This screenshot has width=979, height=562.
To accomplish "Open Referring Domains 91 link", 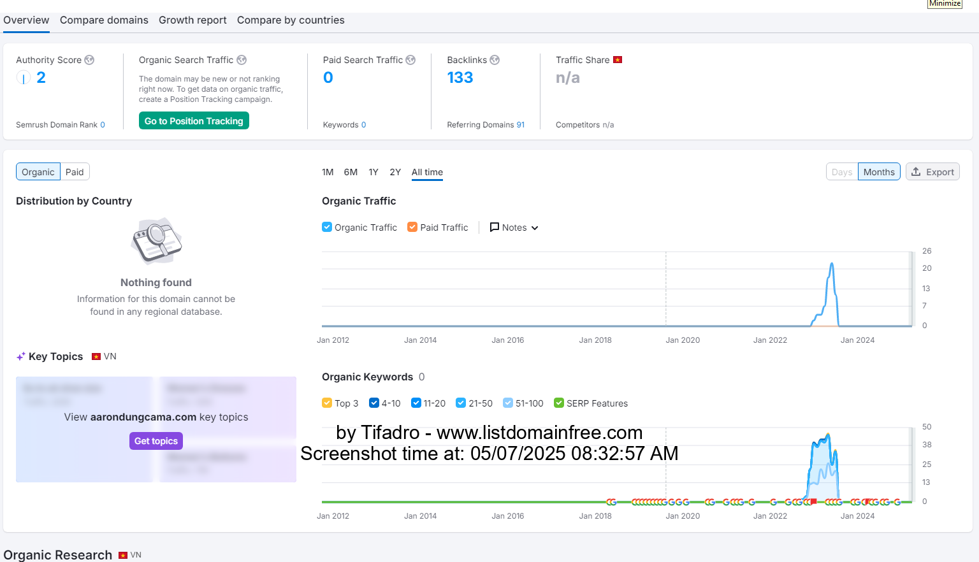I will point(521,125).
